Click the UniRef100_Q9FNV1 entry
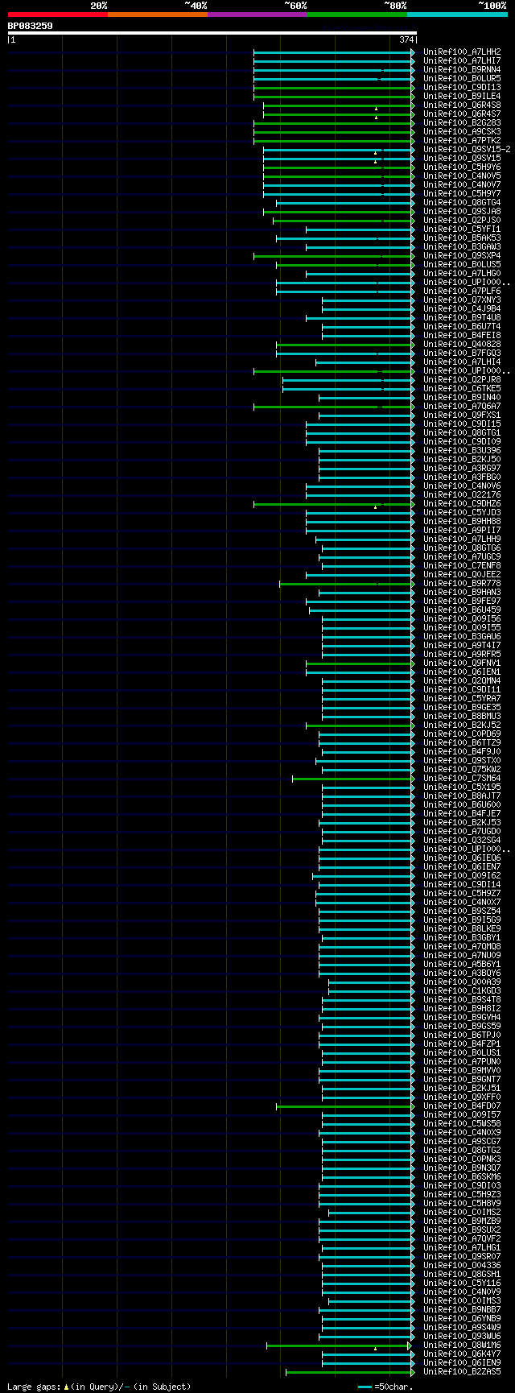The image size is (515, 1393). [462, 663]
